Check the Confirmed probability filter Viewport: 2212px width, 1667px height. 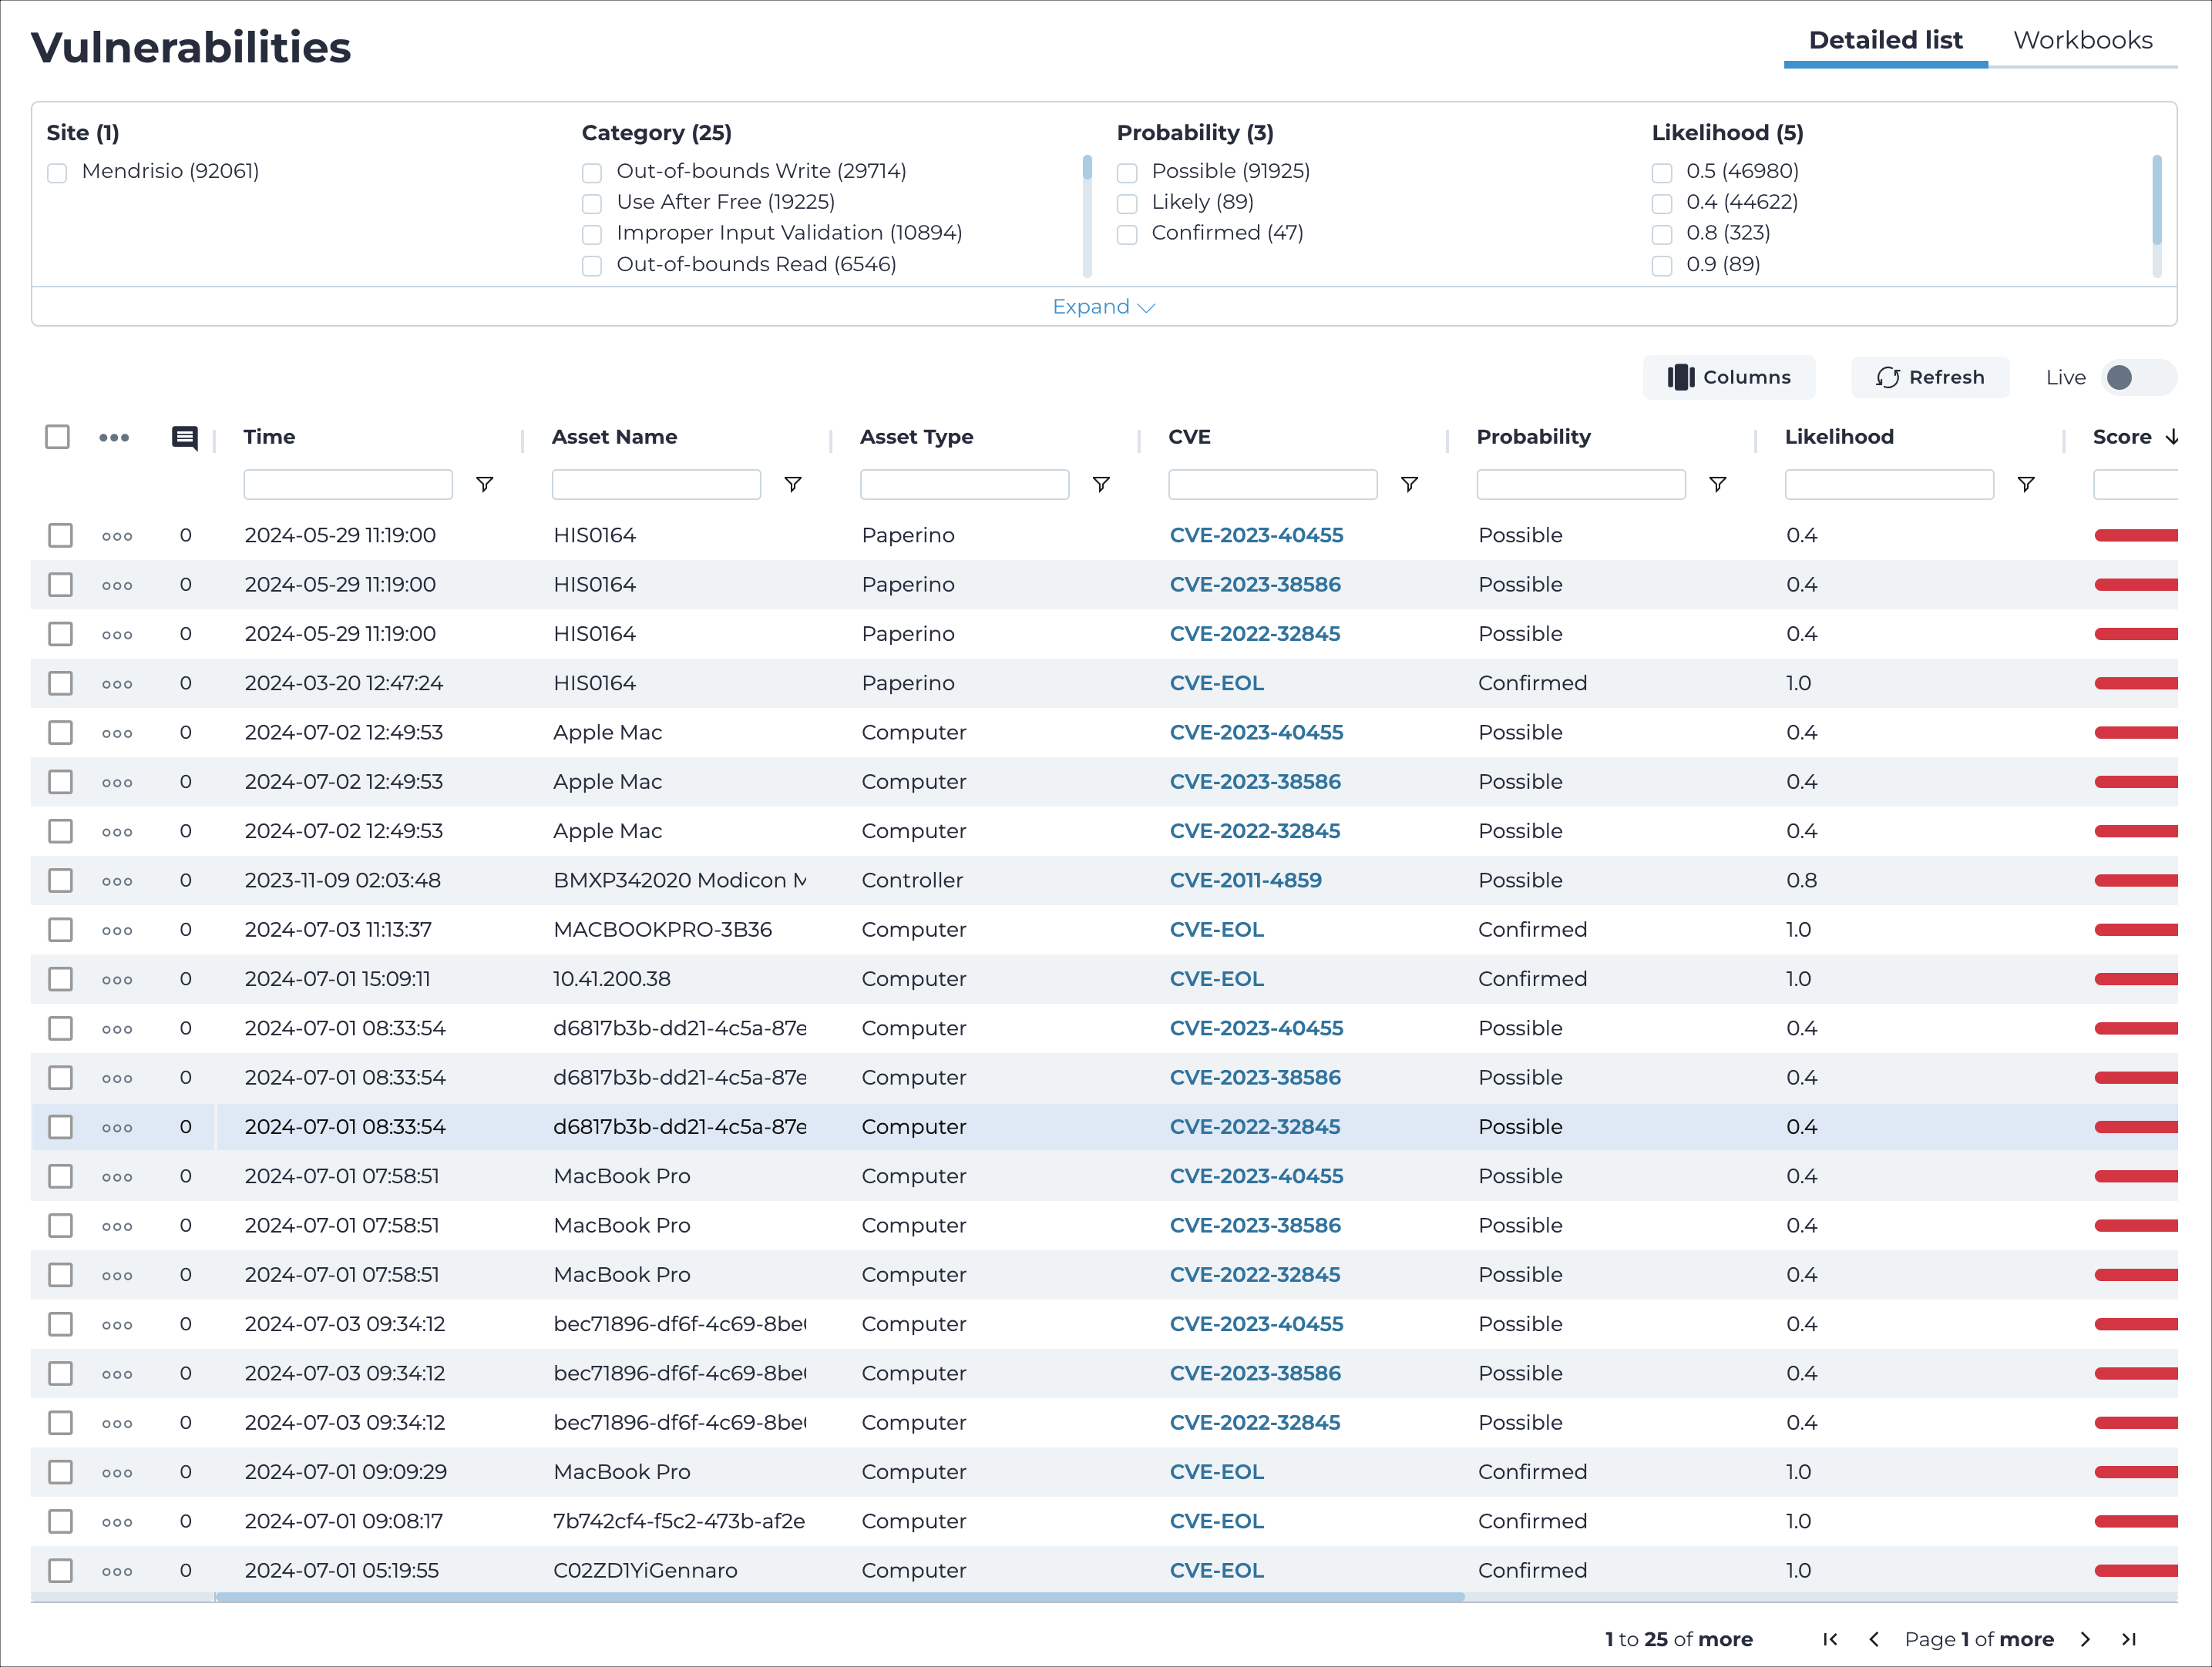(x=1127, y=235)
